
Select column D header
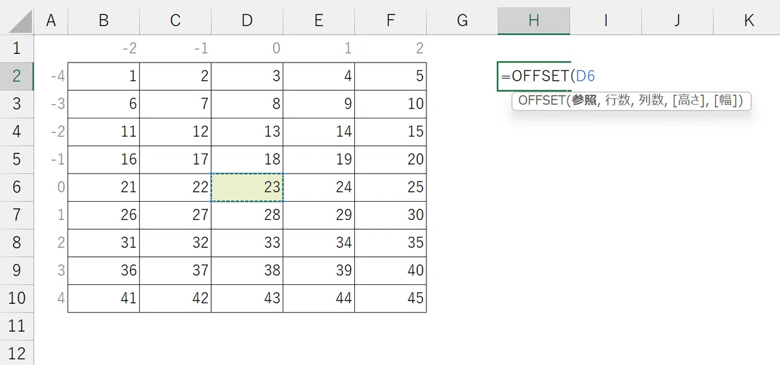247,21
